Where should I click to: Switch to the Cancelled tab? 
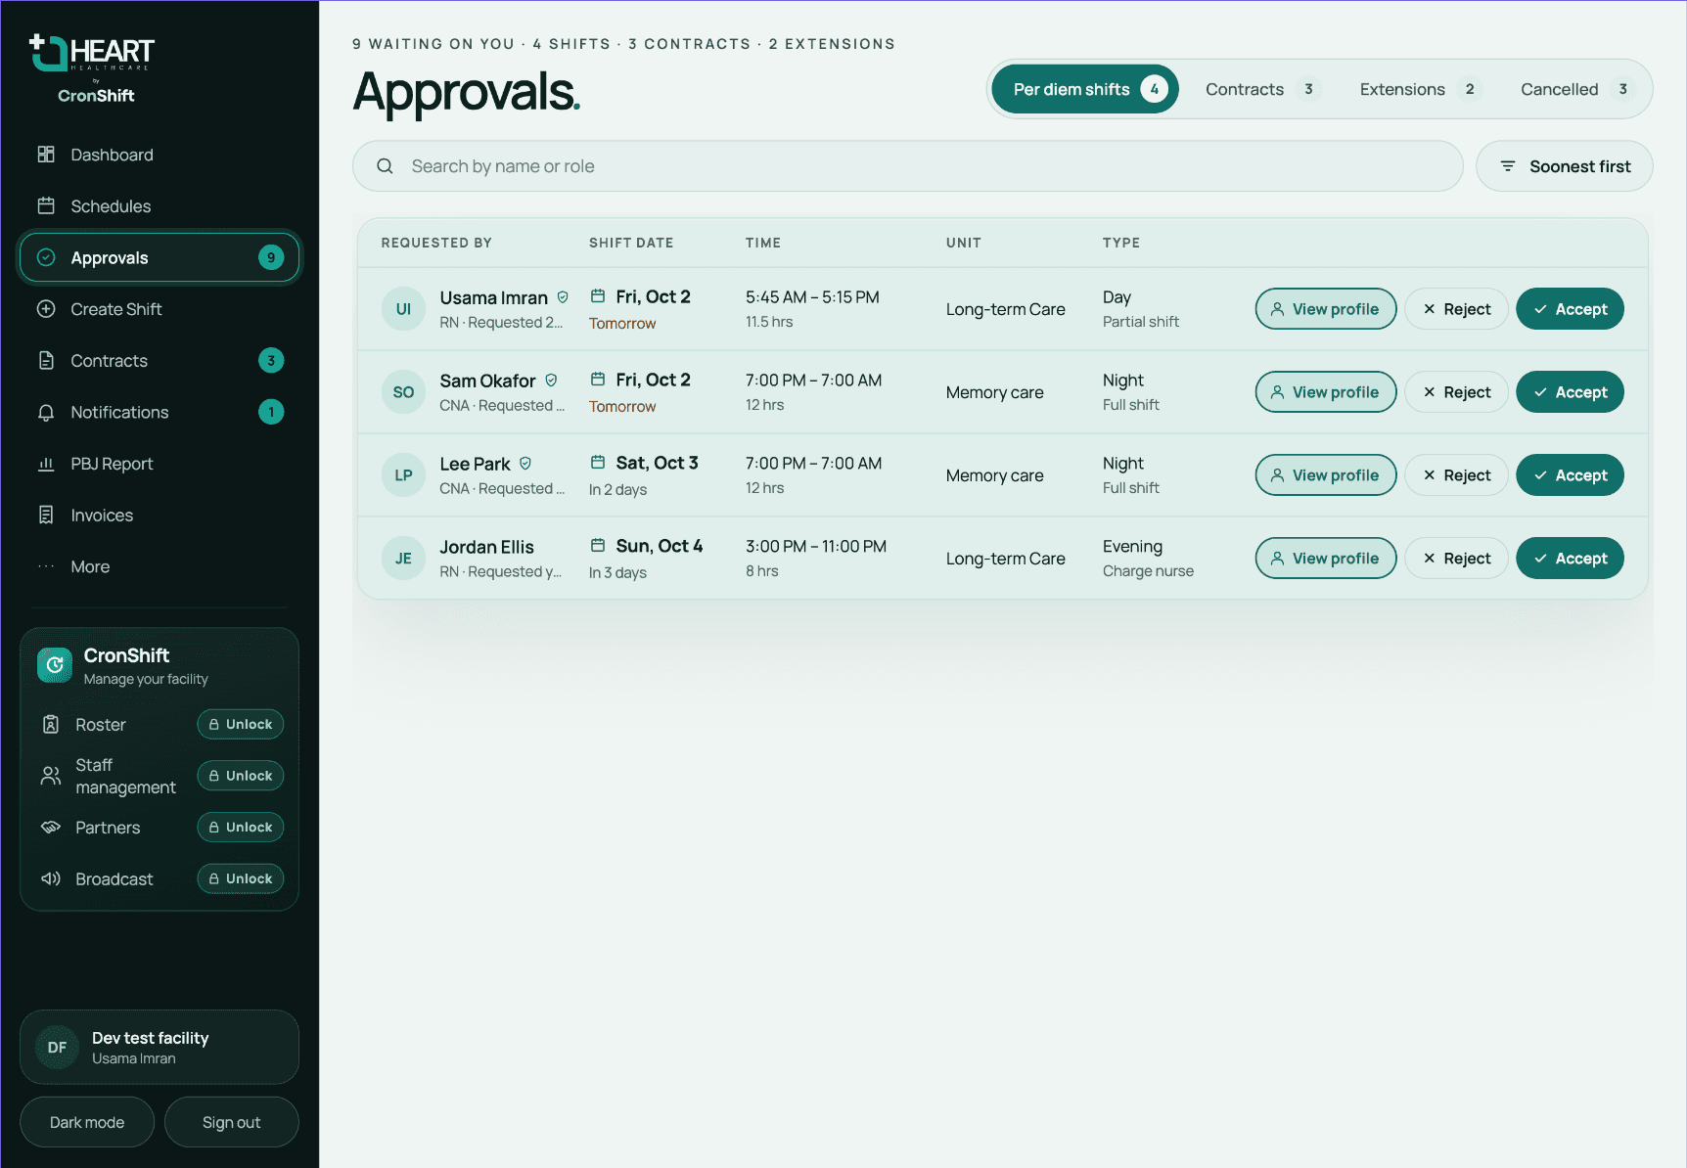coord(1575,89)
